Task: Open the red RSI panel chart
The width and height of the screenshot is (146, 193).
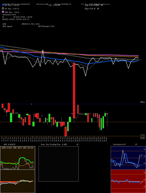Action: [128, 181]
